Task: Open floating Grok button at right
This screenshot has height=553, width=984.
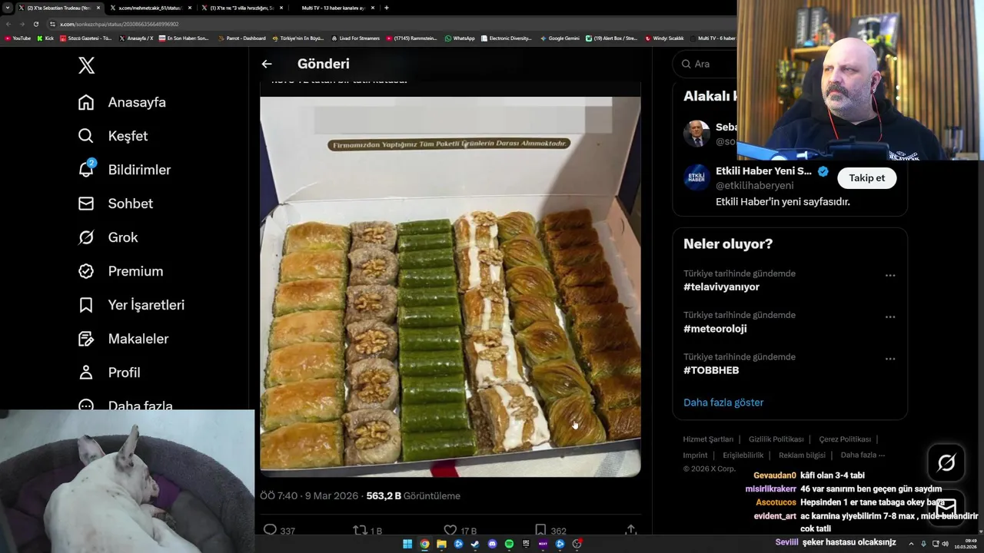Action: pyautogui.click(x=946, y=462)
